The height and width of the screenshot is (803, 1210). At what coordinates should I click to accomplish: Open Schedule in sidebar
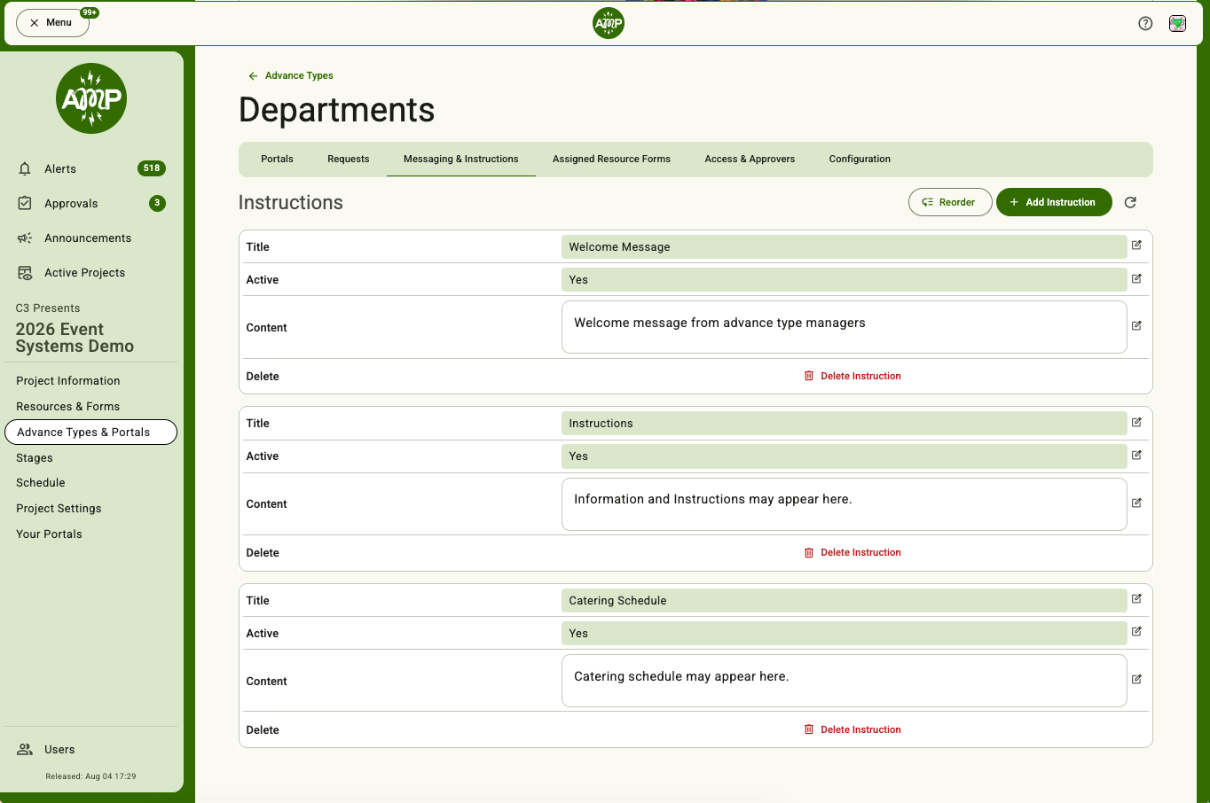pyautogui.click(x=41, y=483)
